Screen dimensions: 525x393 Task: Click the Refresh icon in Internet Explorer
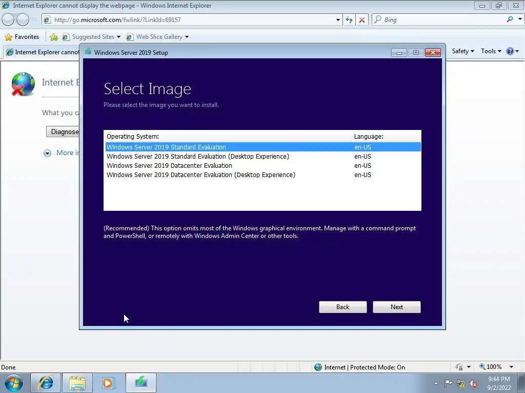click(349, 20)
